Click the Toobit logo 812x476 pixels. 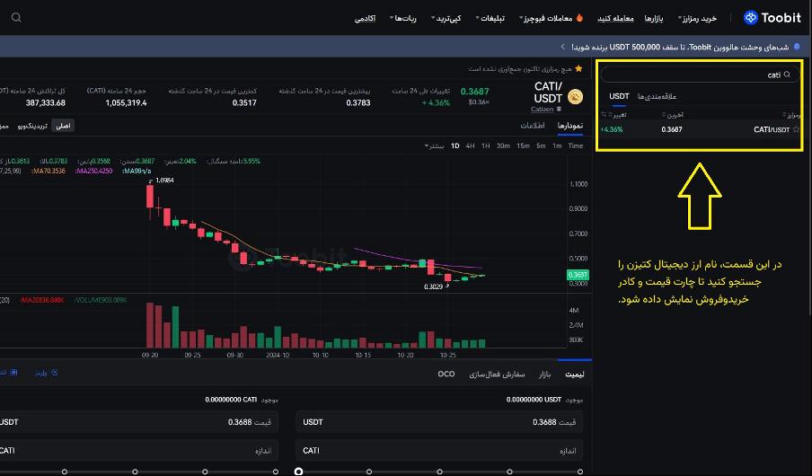pos(772,18)
